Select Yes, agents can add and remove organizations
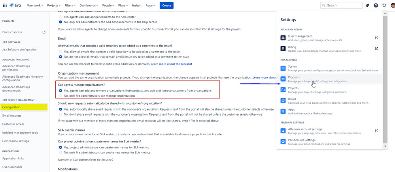Viewport: 395px width, 172px height. click(x=60, y=90)
